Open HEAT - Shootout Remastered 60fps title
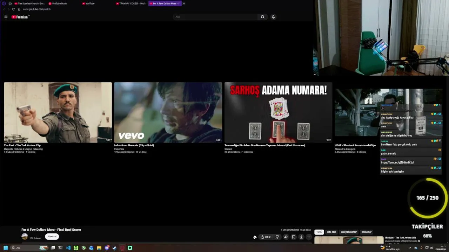 click(x=355, y=145)
